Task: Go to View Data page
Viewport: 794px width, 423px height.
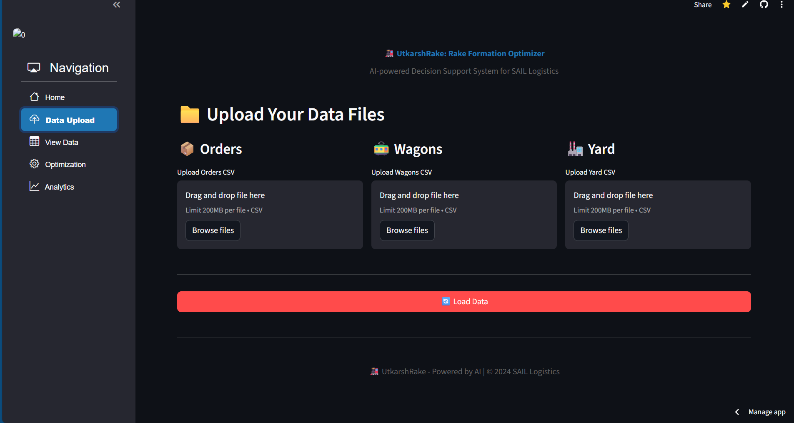Action: click(69, 142)
